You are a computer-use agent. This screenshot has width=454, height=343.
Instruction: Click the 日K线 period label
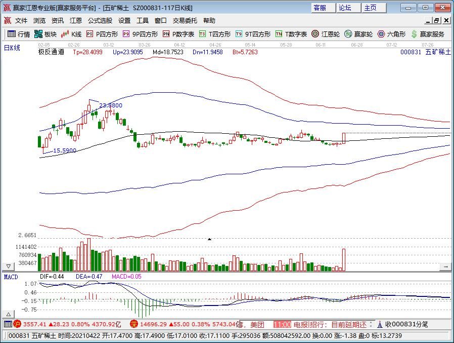tap(12, 48)
